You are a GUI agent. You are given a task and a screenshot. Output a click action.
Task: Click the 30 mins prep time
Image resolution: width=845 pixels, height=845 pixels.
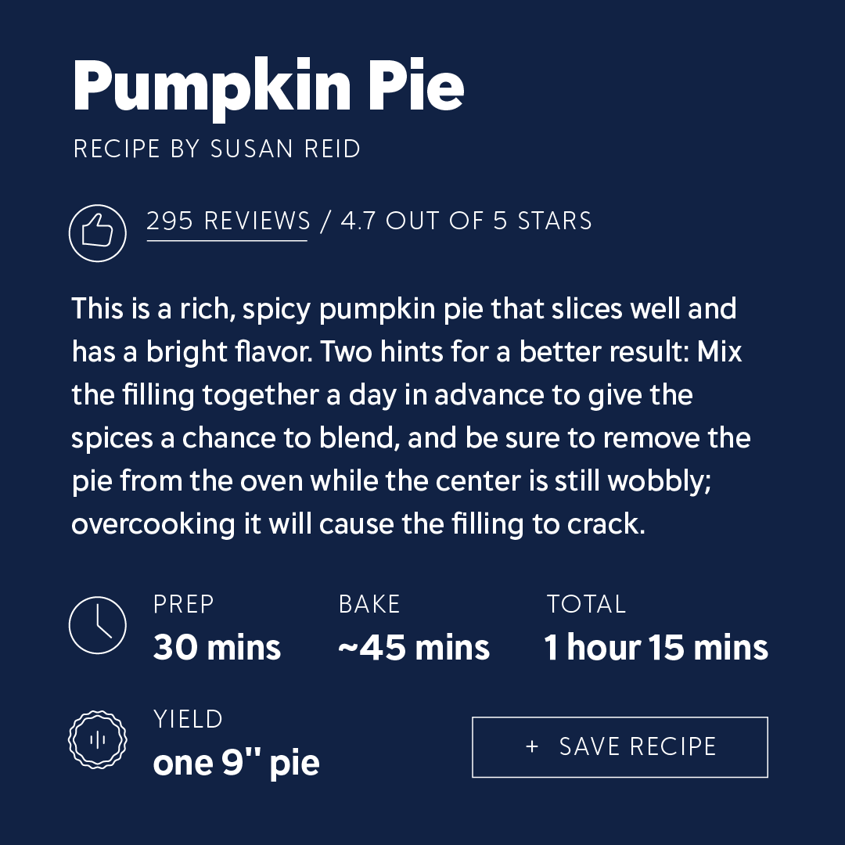pyautogui.click(x=217, y=647)
